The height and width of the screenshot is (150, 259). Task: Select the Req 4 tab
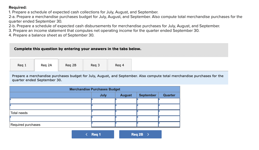click(119, 65)
